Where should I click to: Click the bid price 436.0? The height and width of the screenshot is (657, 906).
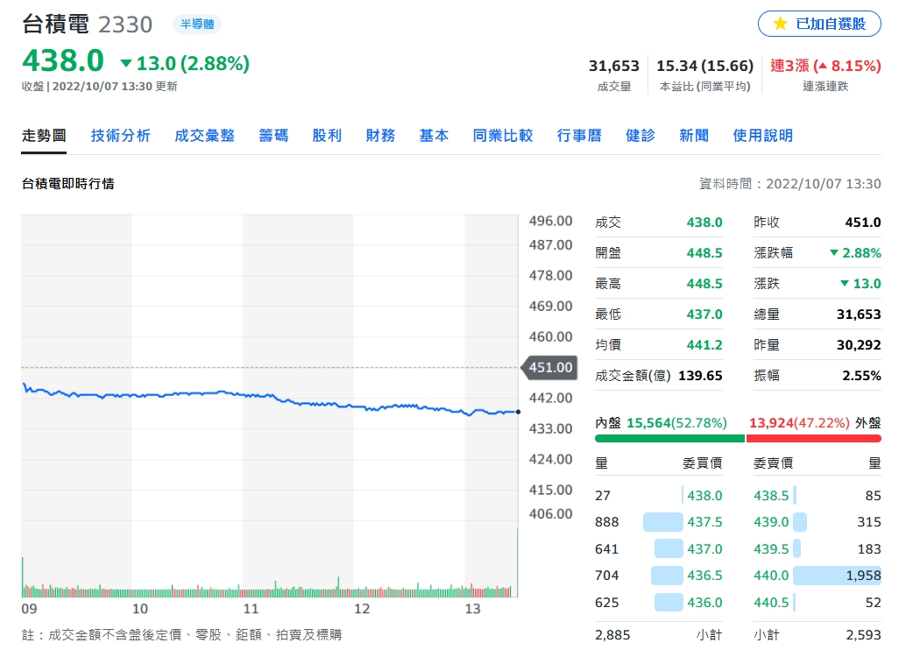(704, 603)
